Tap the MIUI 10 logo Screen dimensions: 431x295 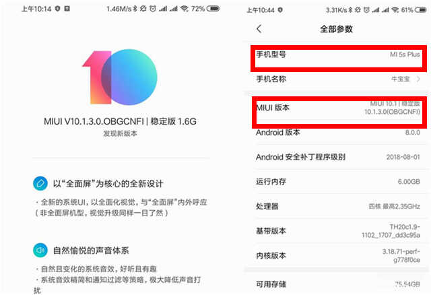120,77
